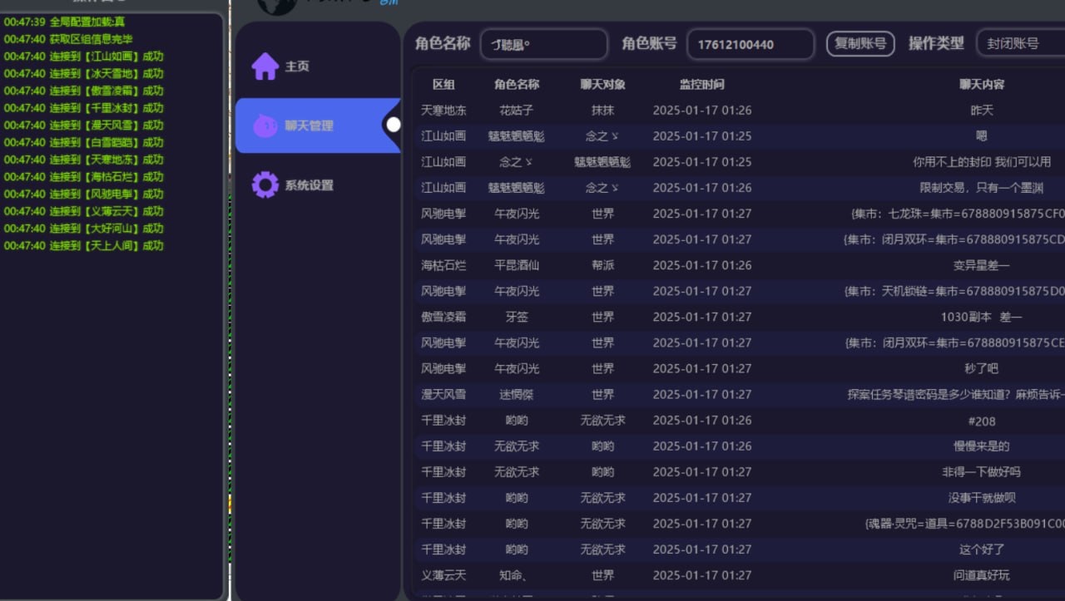
Task: Select the message 变异星差一
Action: (x=982, y=265)
